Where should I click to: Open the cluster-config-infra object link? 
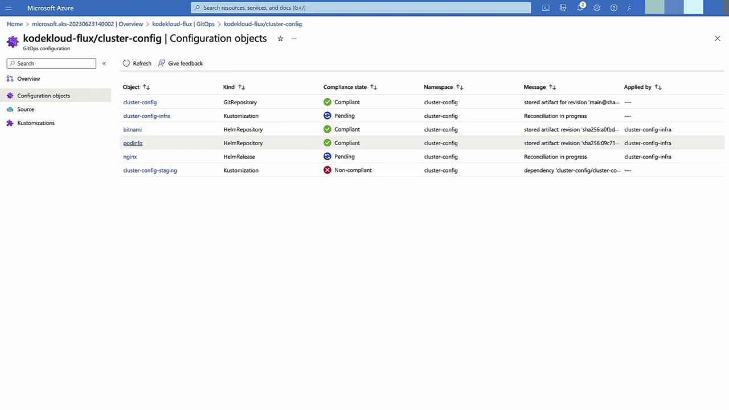(146, 116)
